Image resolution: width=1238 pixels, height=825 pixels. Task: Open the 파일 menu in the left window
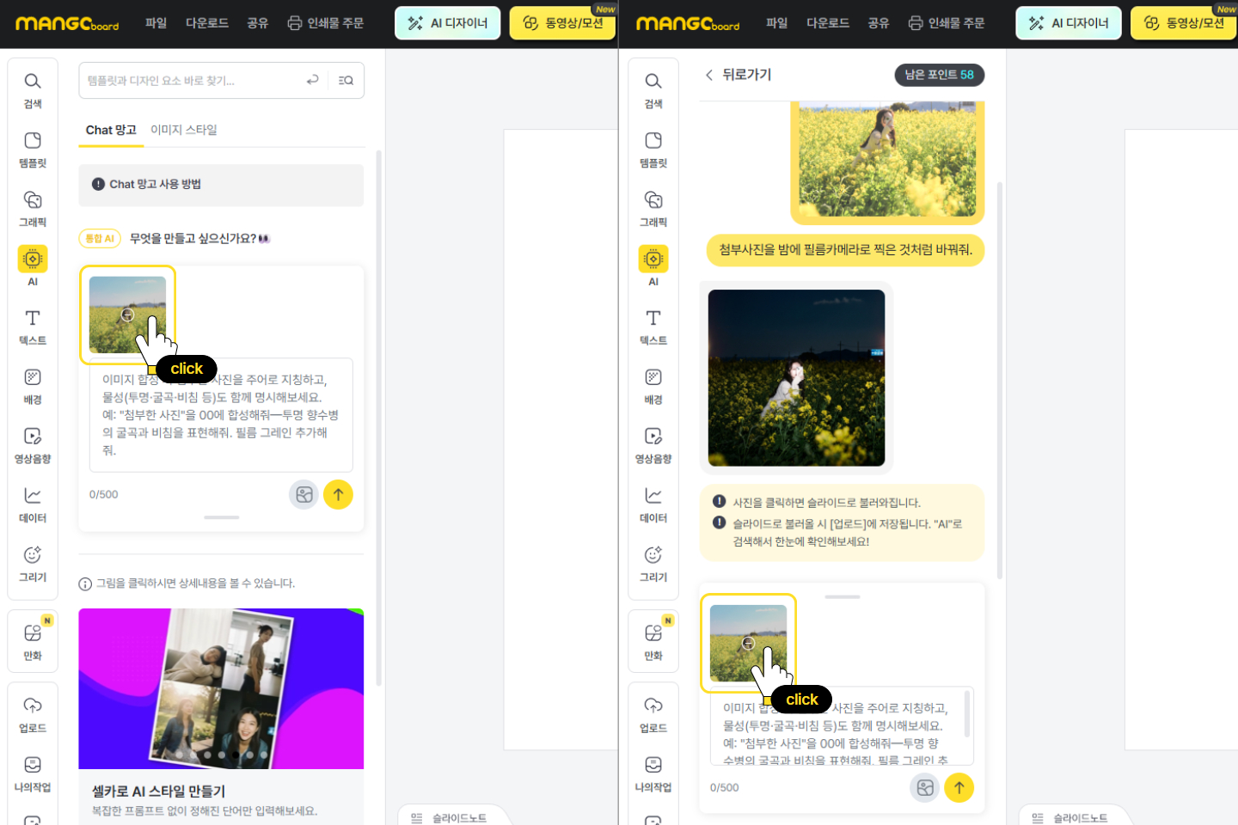point(156,23)
